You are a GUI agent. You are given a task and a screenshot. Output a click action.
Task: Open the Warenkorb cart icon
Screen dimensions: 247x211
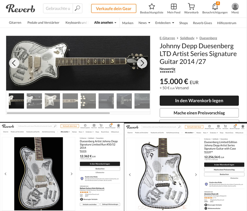tap(191, 7)
